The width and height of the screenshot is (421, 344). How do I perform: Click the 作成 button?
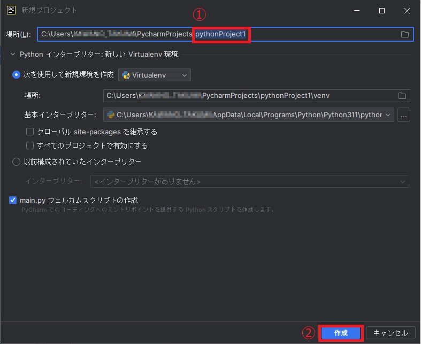tap(341, 333)
